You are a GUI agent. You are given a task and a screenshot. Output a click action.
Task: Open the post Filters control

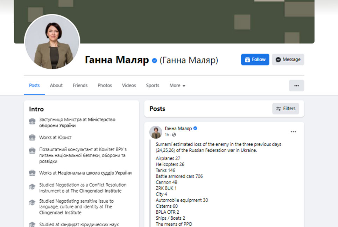pos(286,109)
